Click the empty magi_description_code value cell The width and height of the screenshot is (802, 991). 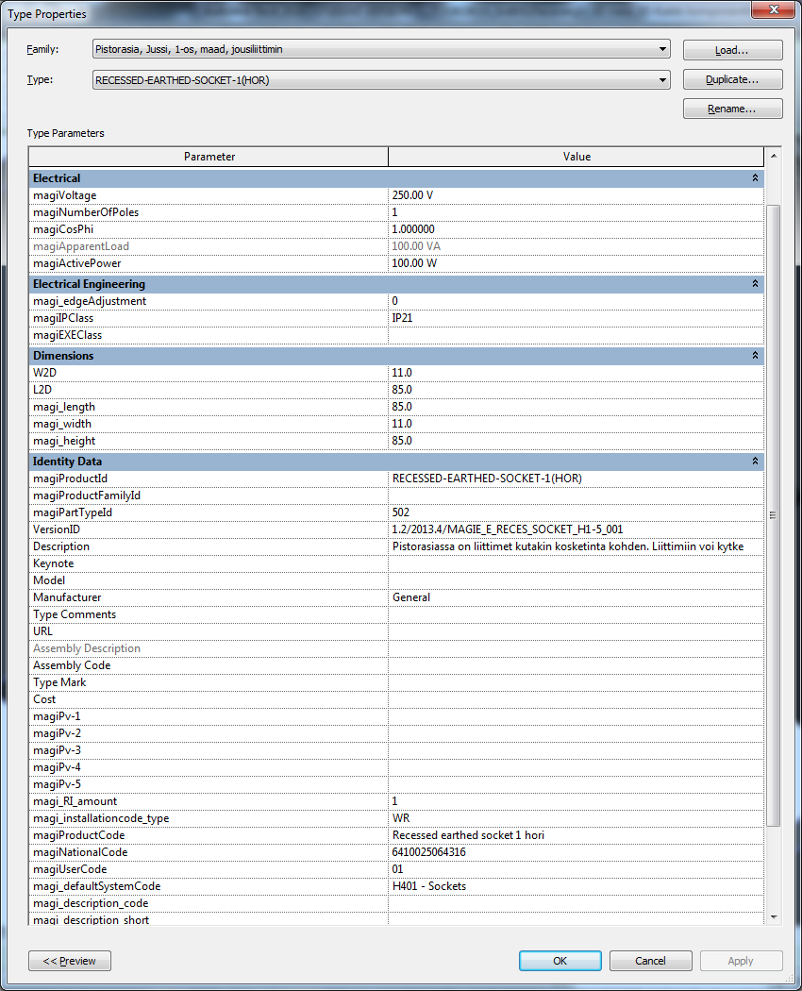(x=576, y=904)
